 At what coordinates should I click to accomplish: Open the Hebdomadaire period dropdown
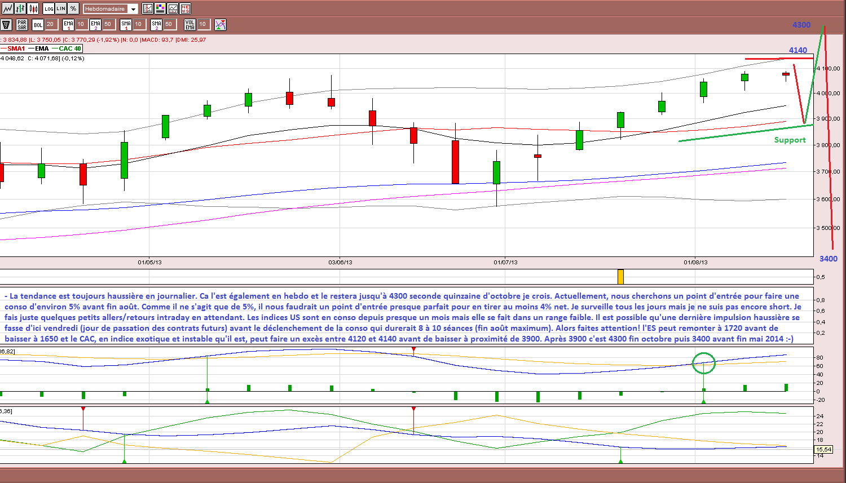point(111,9)
